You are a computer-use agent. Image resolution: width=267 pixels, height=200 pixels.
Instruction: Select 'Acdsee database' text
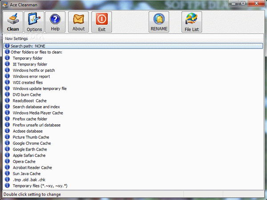[28, 131]
